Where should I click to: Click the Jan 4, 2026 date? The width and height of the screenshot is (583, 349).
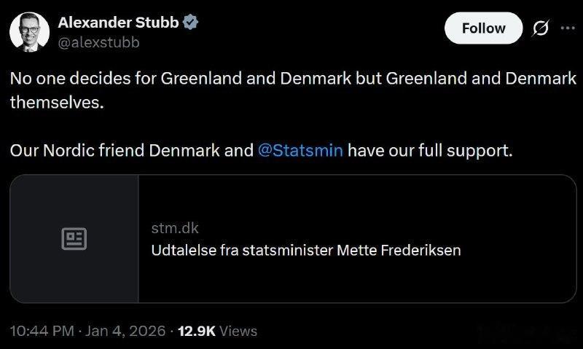[x=124, y=331]
